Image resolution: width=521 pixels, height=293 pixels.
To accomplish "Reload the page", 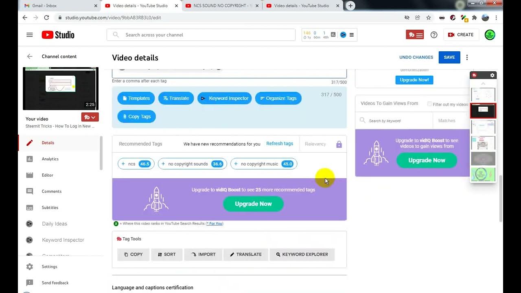I will [x=46, y=18].
